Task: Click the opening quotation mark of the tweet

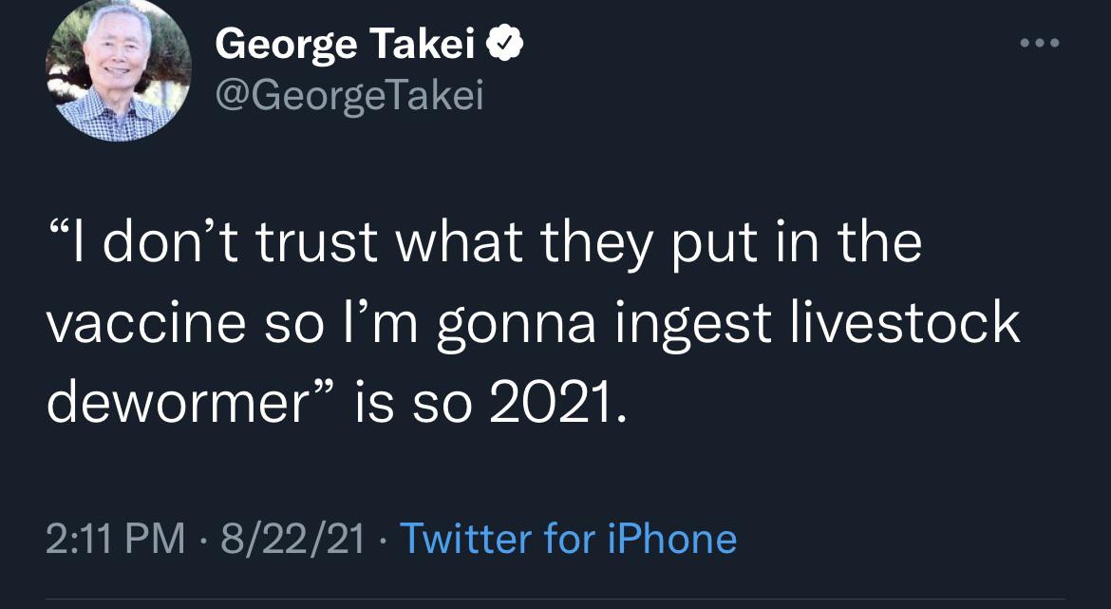Action: click(62, 233)
